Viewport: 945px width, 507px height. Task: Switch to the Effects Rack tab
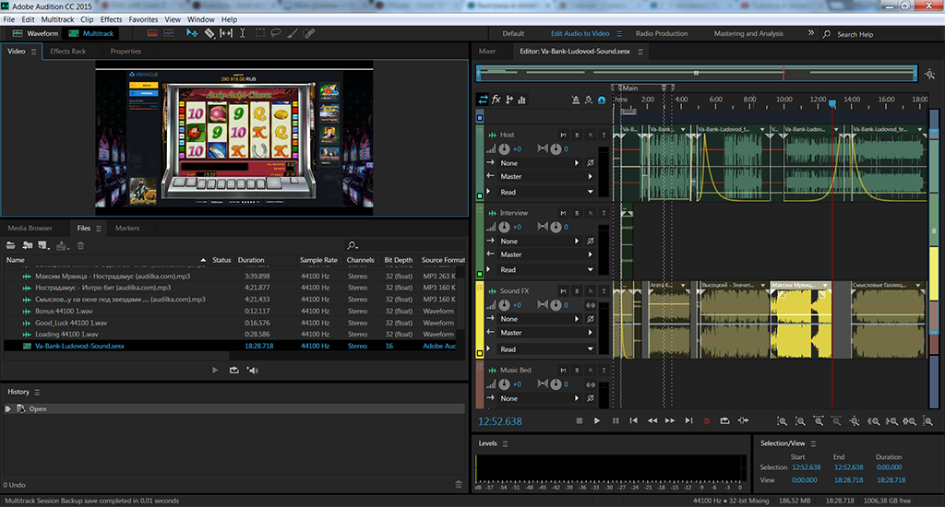click(x=67, y=52)
